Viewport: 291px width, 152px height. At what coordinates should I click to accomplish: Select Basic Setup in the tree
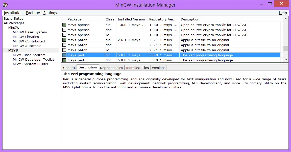point(14,19)
